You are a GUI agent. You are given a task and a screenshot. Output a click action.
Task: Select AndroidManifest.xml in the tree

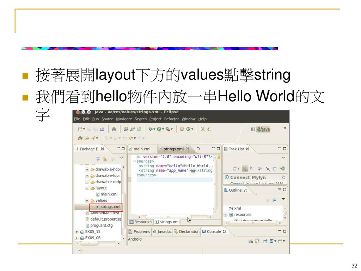coord(103,213)
